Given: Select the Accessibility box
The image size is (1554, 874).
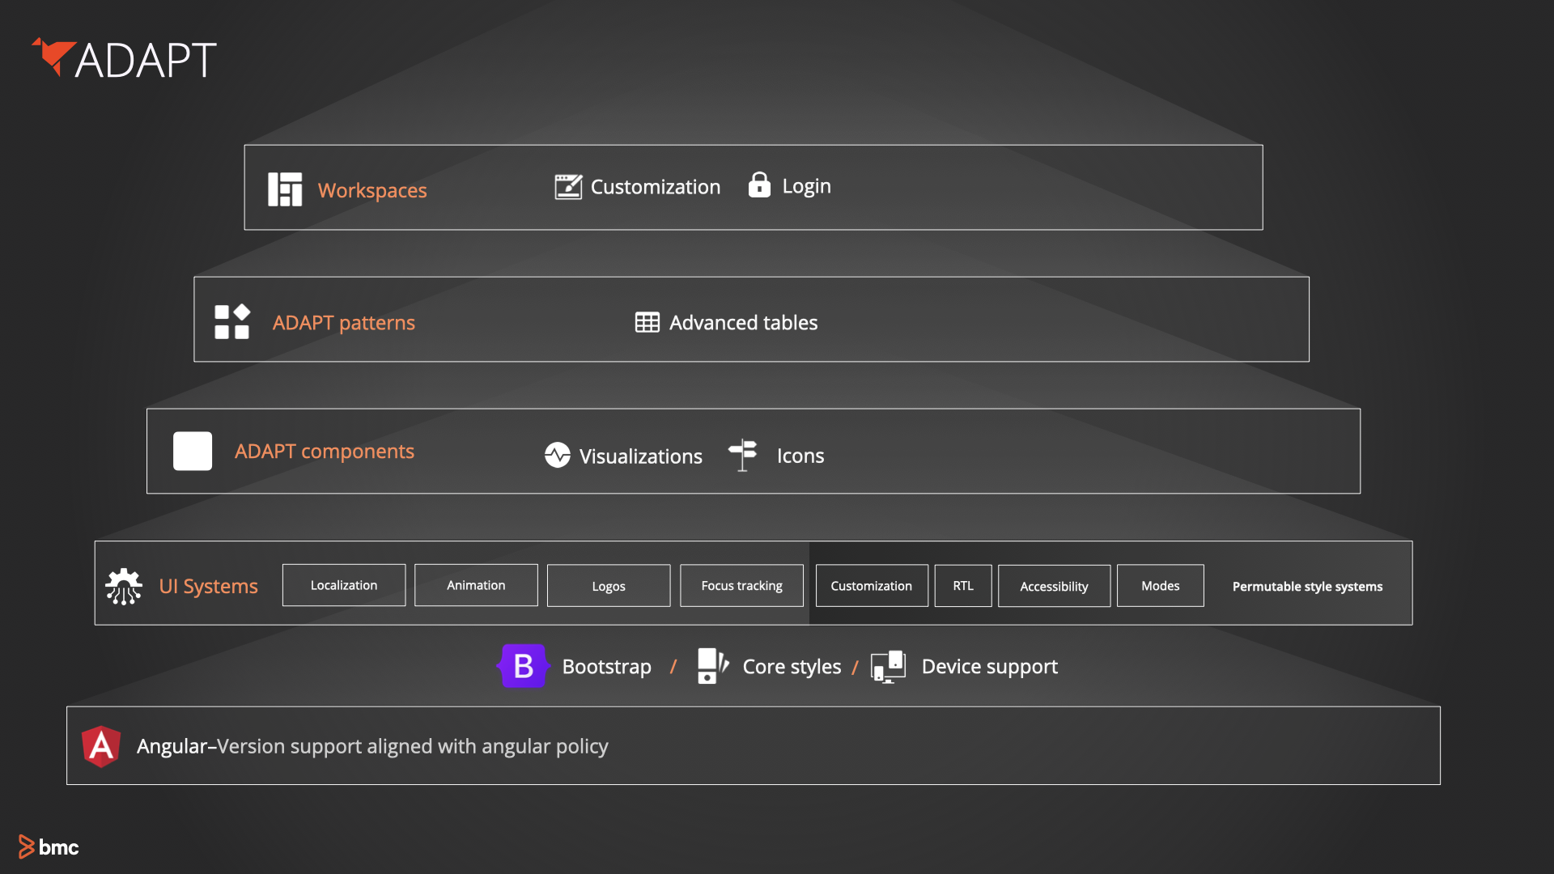Looking at the screenshot, I should pos(1054,586).
